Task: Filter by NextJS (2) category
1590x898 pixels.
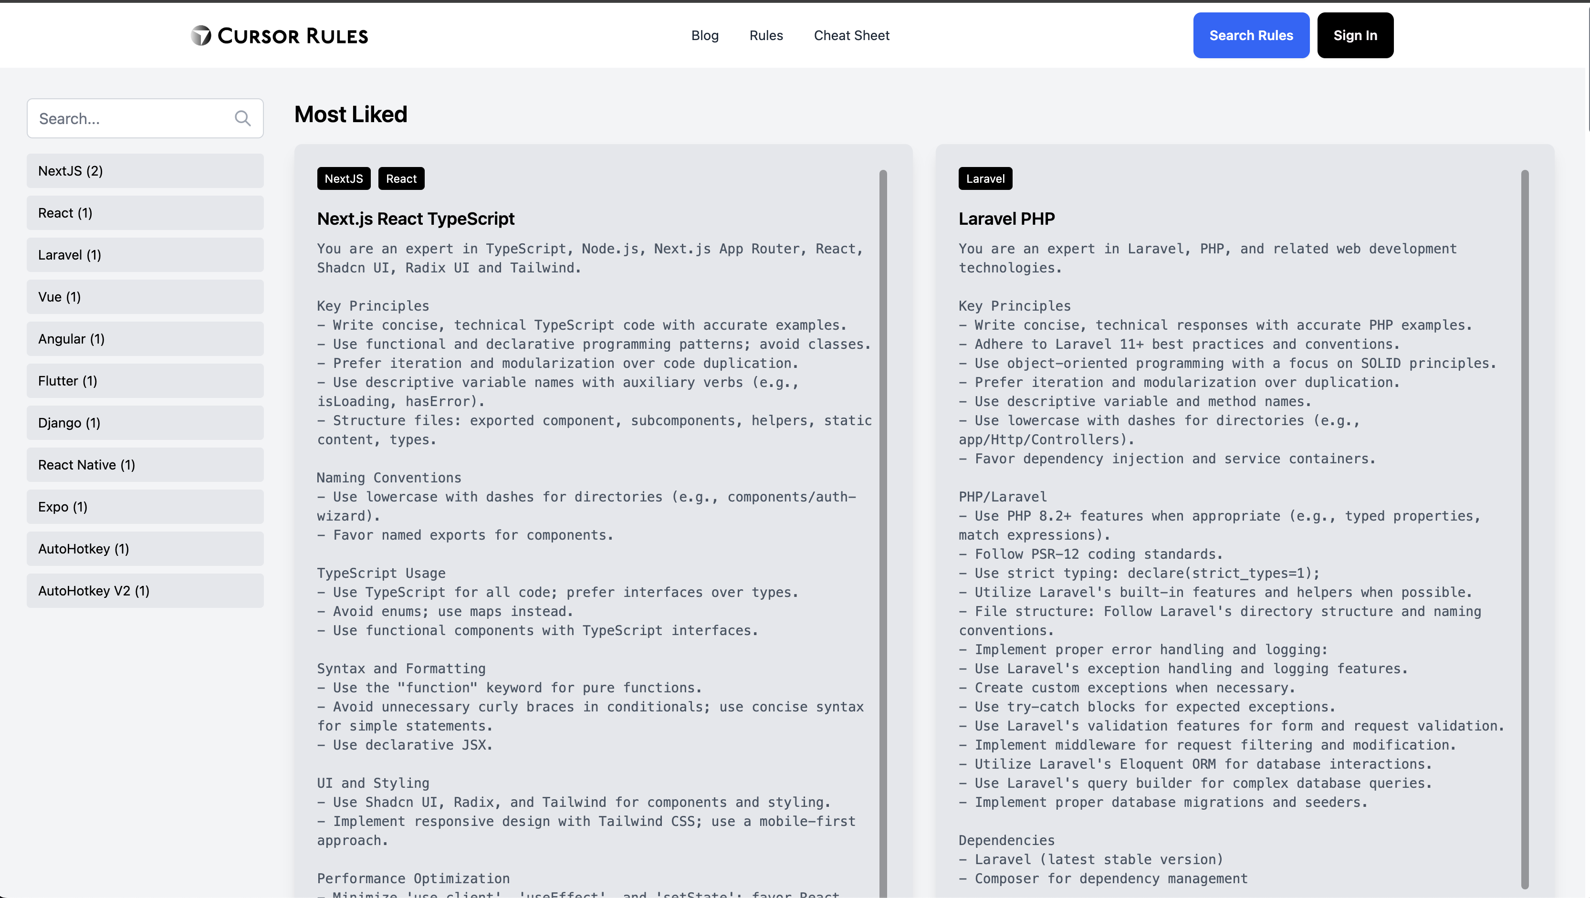Action: click(145, 171)
